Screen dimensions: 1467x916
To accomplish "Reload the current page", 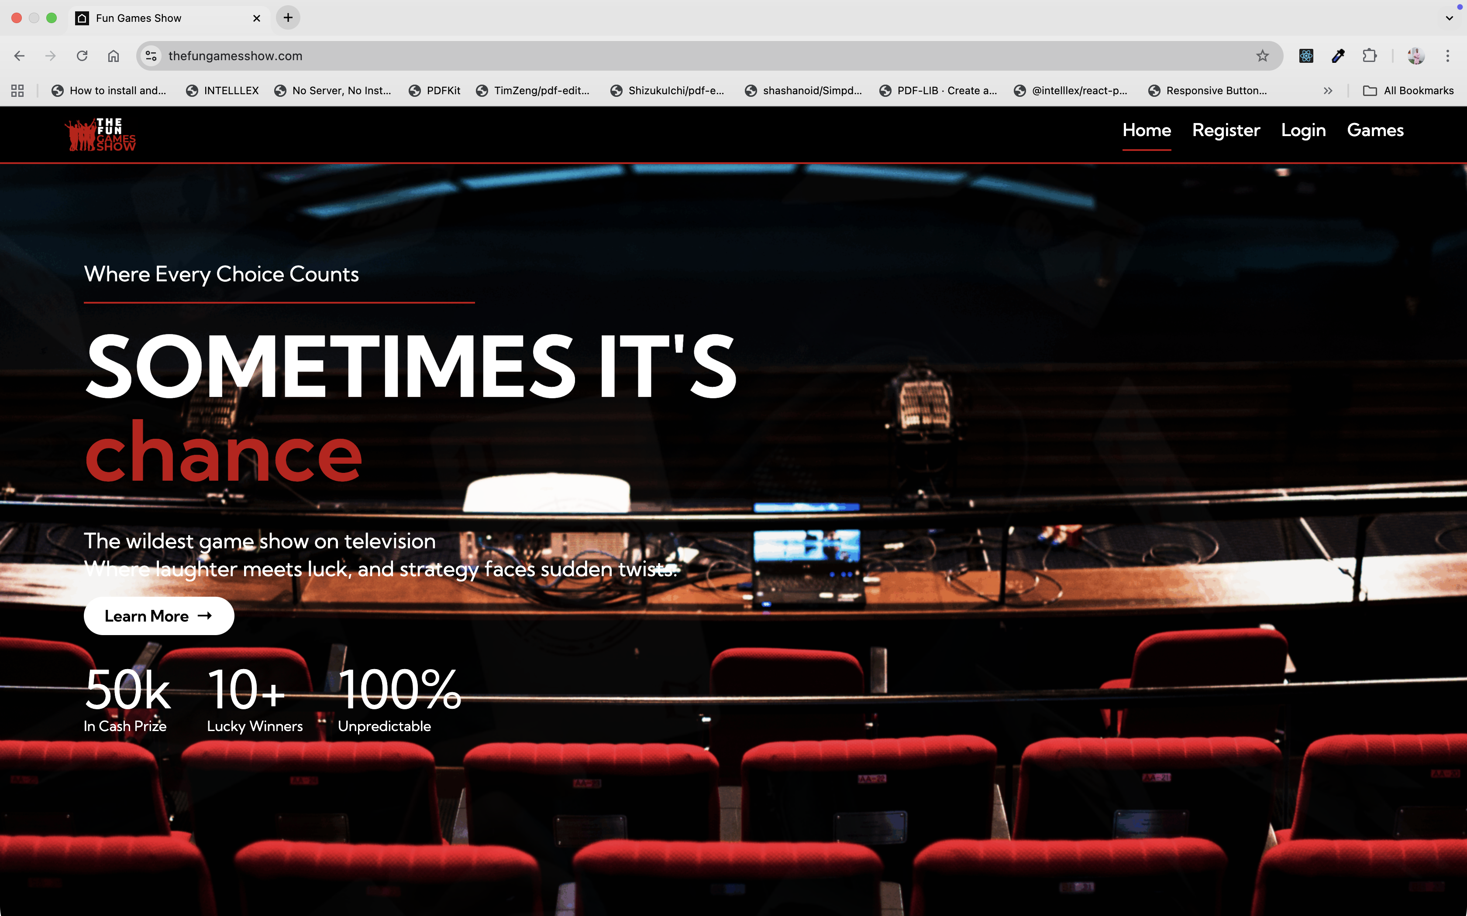I will 82,56.
